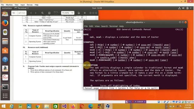This screenshot has height=109, width=194.
Task: Toggle the document viewer side pane button
Action: click(x=49, y=13)
